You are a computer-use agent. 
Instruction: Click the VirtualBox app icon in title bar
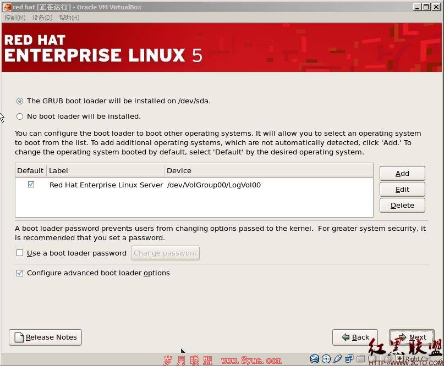tap(7, 7)
